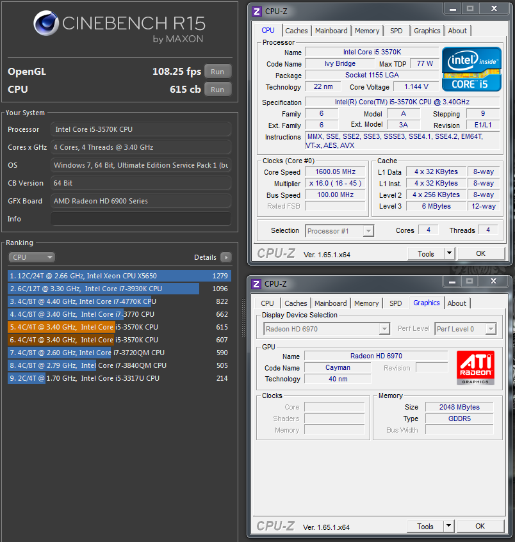This screenshot has height=542, width=515.
Task: Click the Core Speed value 1600.05 MHz
Action: (335, 171)
